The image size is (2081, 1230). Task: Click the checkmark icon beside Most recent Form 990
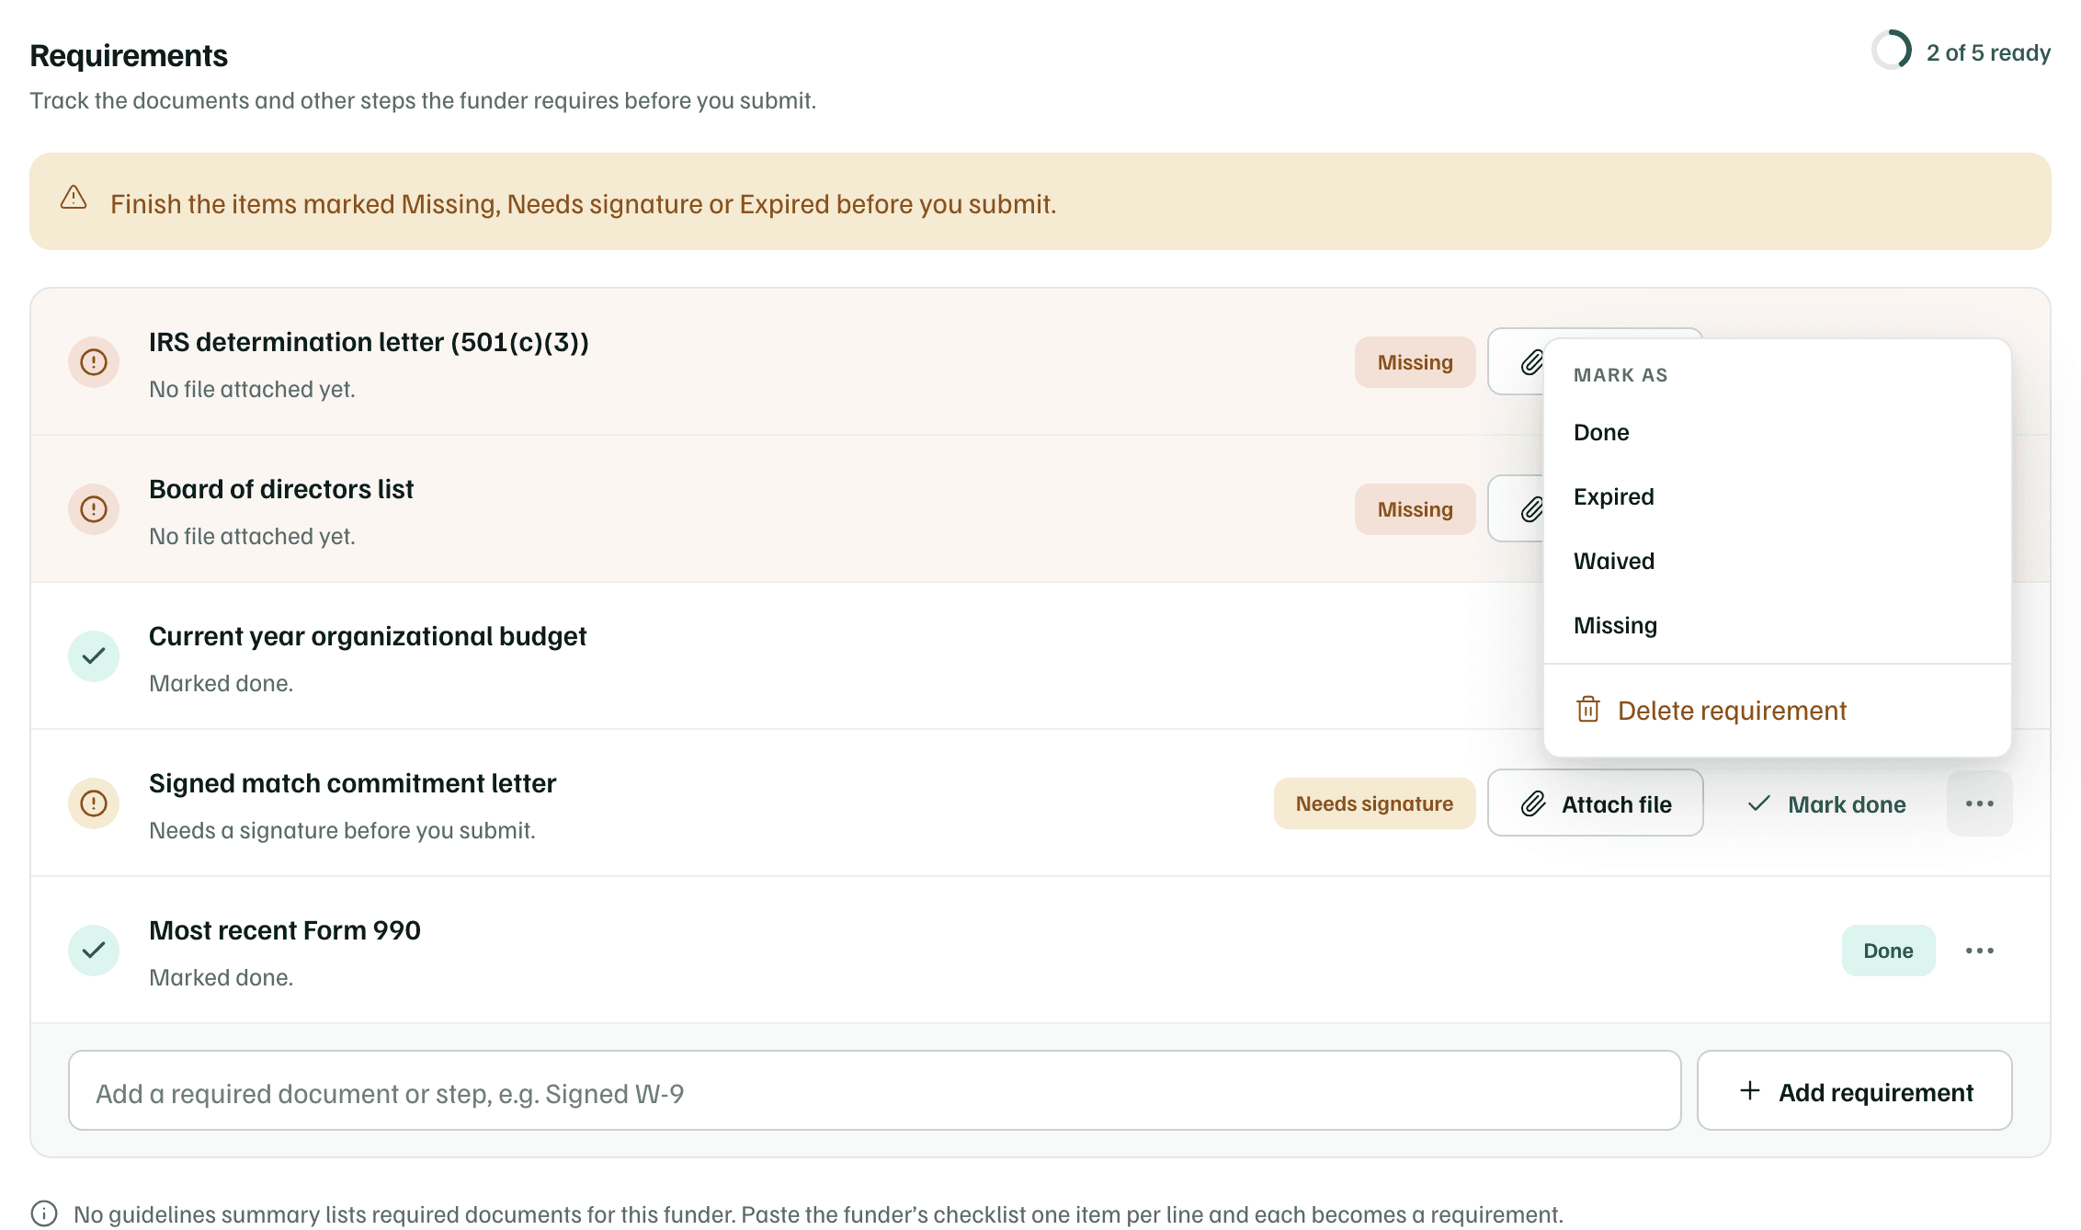[x=94, y=951]
